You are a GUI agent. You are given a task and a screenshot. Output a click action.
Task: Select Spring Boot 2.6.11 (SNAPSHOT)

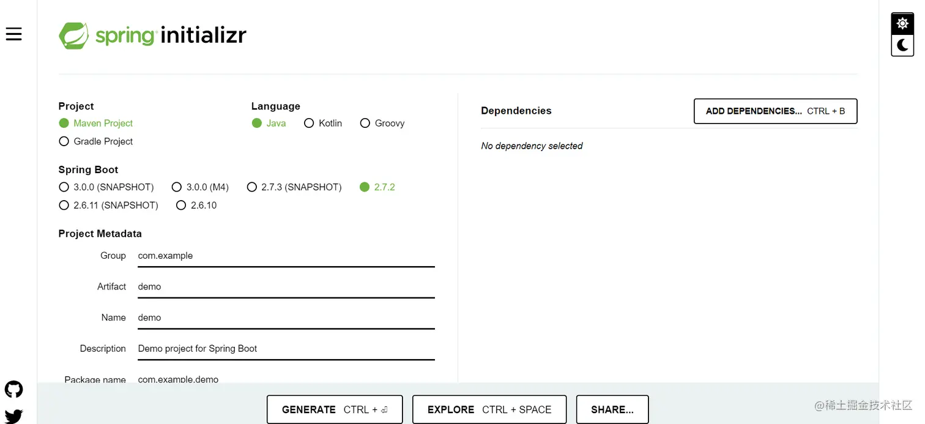(108, 206)
